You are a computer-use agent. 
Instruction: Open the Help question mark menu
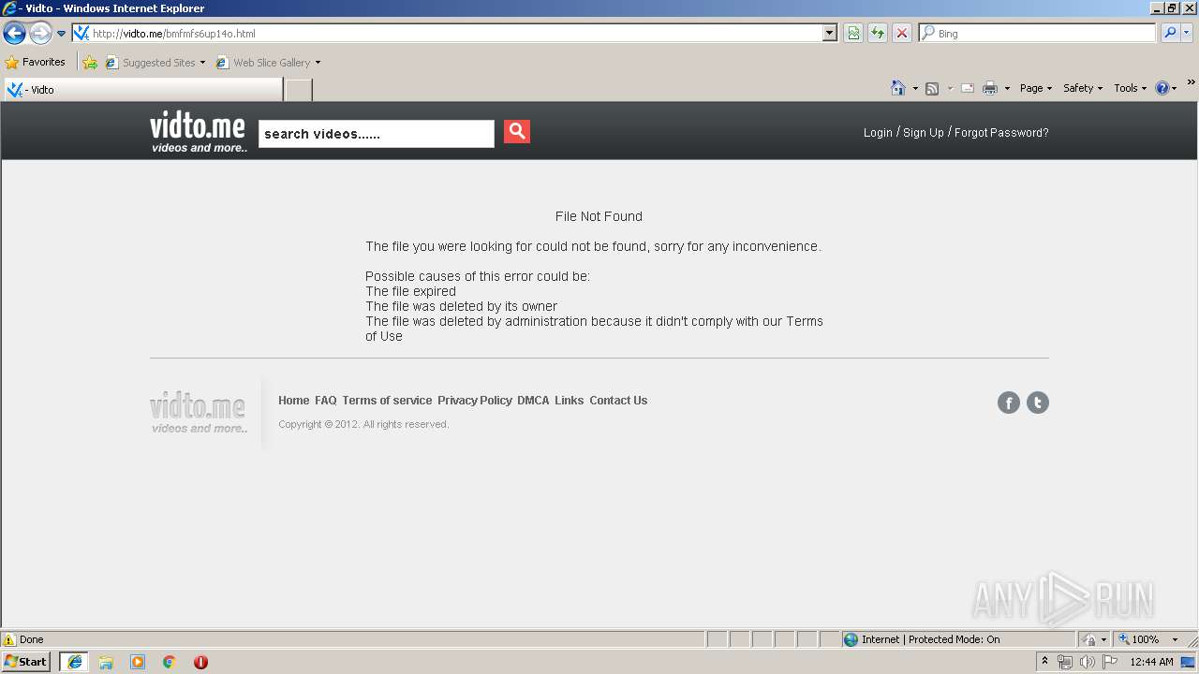[1166, 88]
